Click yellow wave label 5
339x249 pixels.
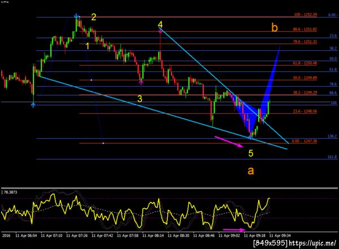point(250,153)
